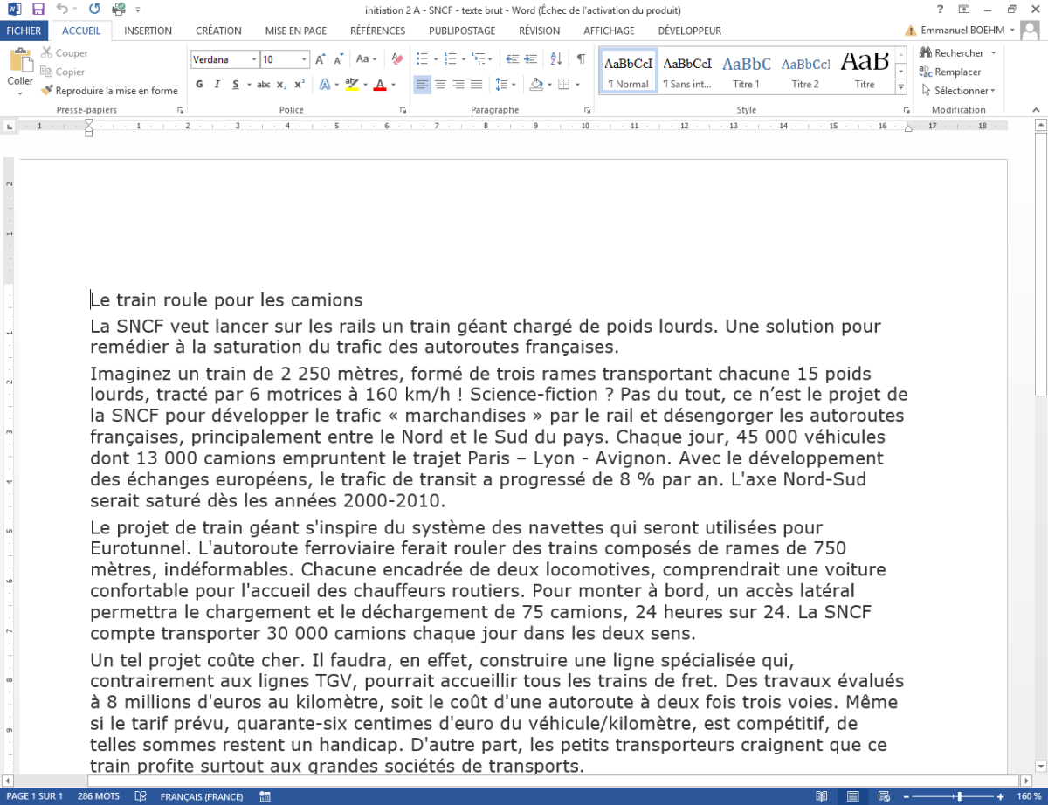Image resolution: width=1048 pixels, height=805 pixels.
Task: Switch to the INSERTION tab
Action: point(148,31)
